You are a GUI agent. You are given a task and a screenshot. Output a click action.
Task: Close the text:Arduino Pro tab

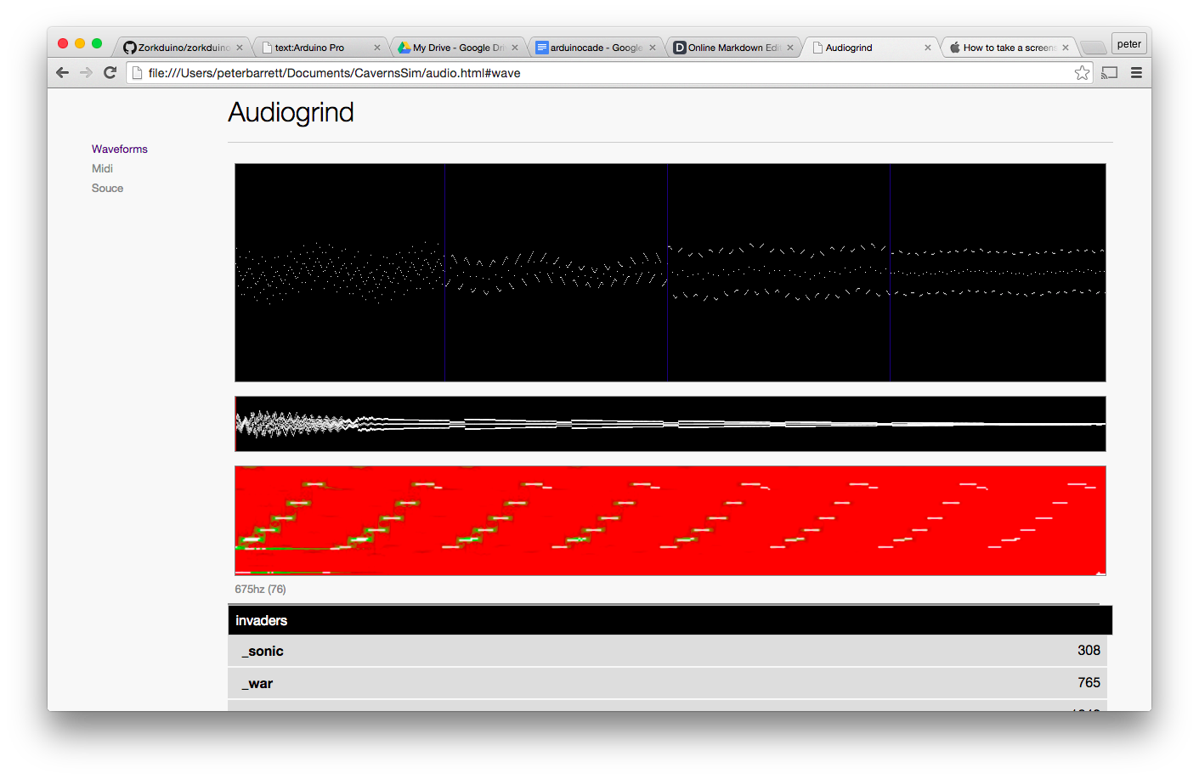pyautogui.click(x=377, y=48)
